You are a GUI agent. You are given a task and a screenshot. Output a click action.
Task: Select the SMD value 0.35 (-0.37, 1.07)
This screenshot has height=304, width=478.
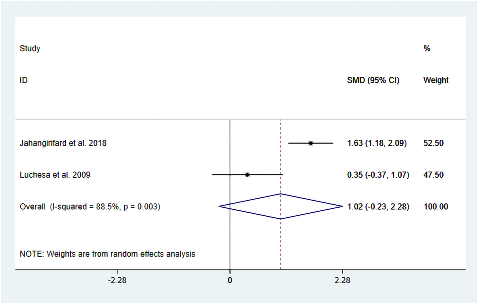378,175
